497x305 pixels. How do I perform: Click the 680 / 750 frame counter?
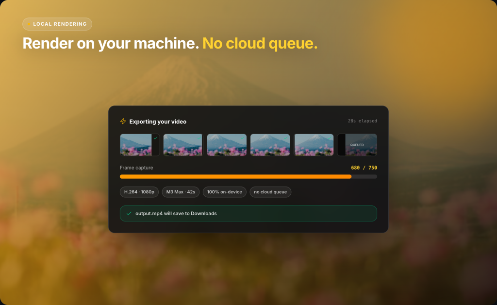pos(364,168)
